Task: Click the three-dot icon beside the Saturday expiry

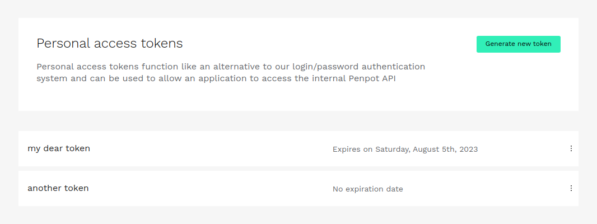Action: (x=571, y=148)
